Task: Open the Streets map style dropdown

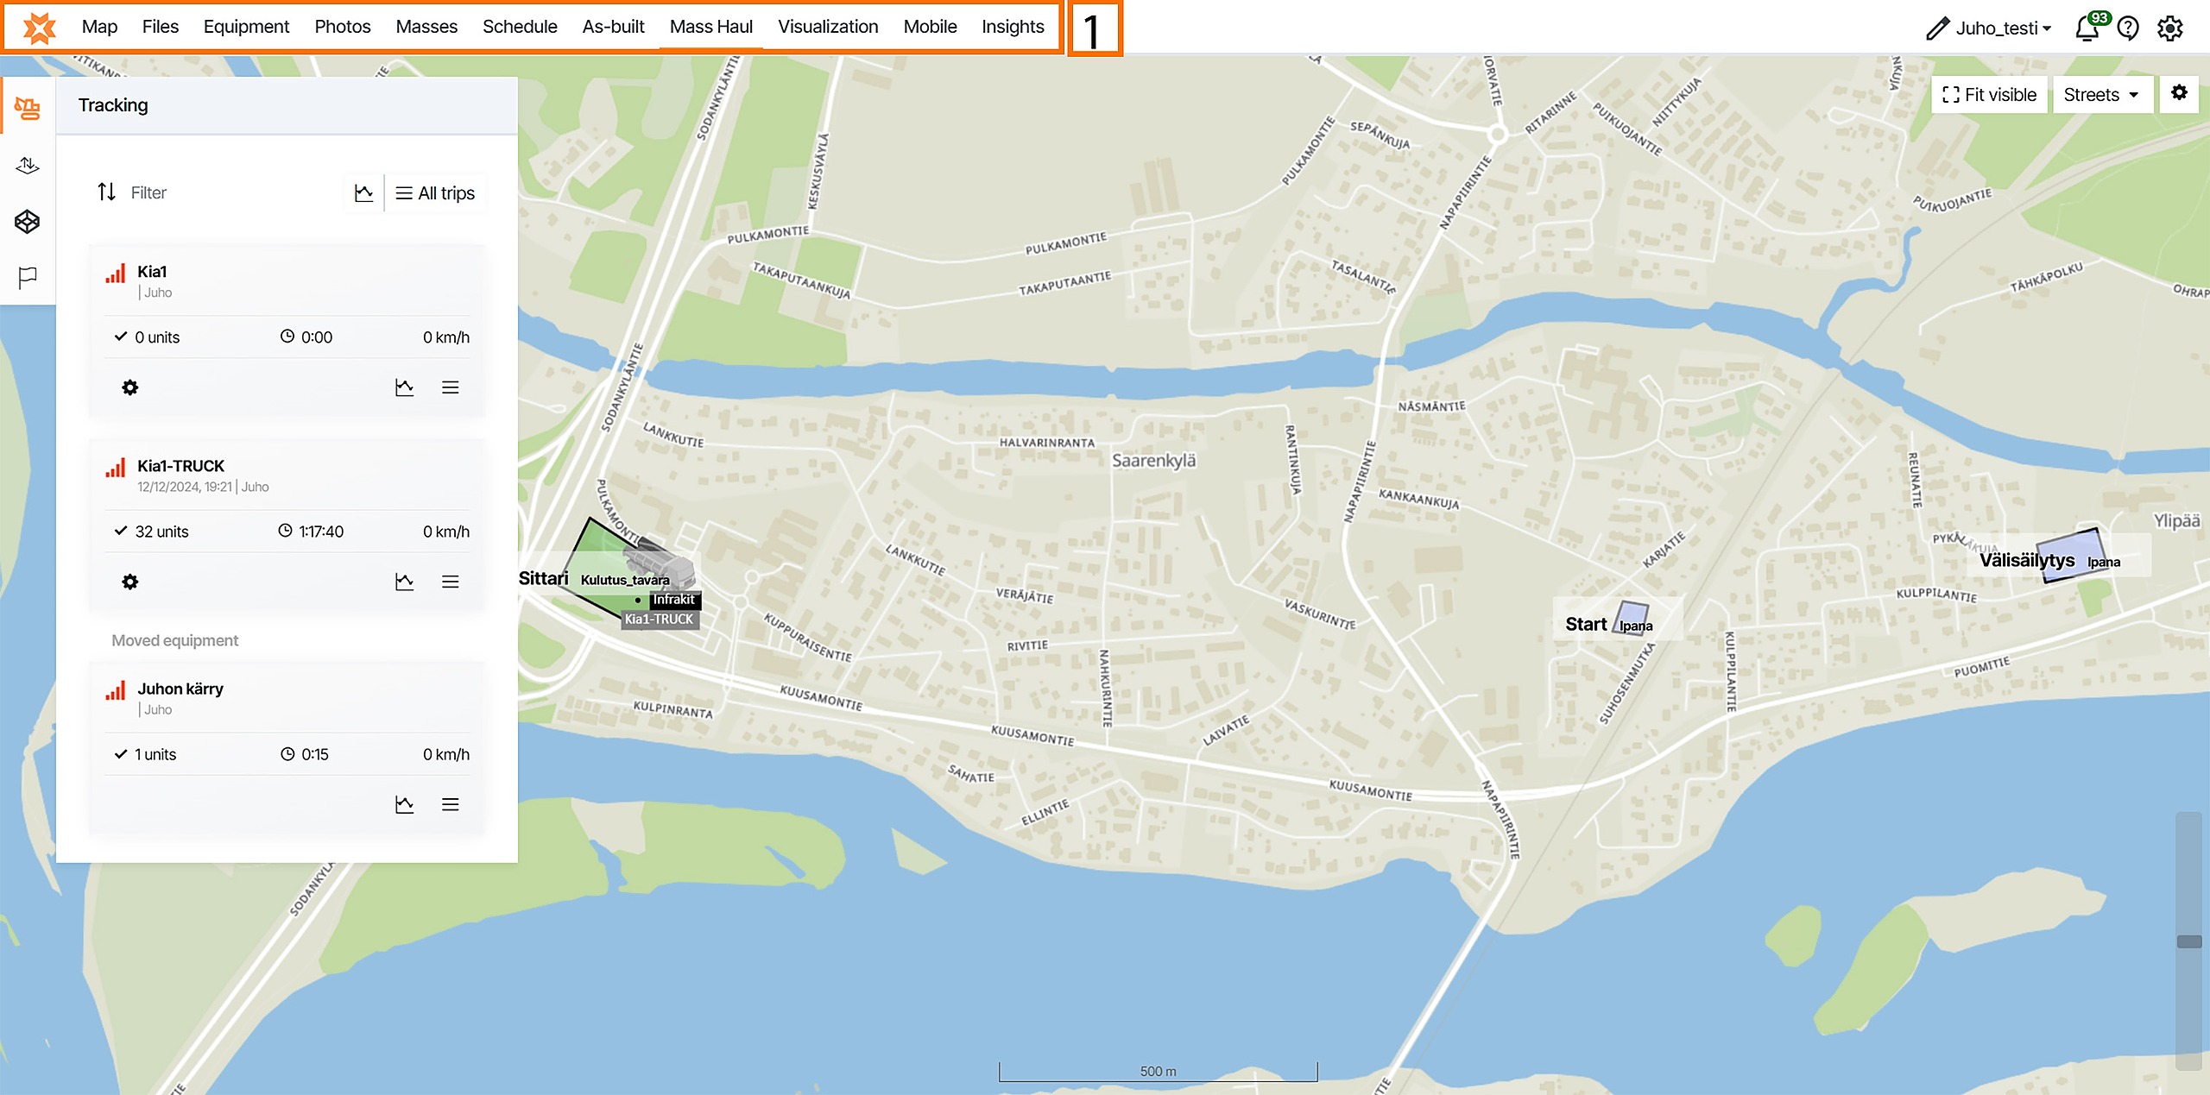Action: (2101, 95)
